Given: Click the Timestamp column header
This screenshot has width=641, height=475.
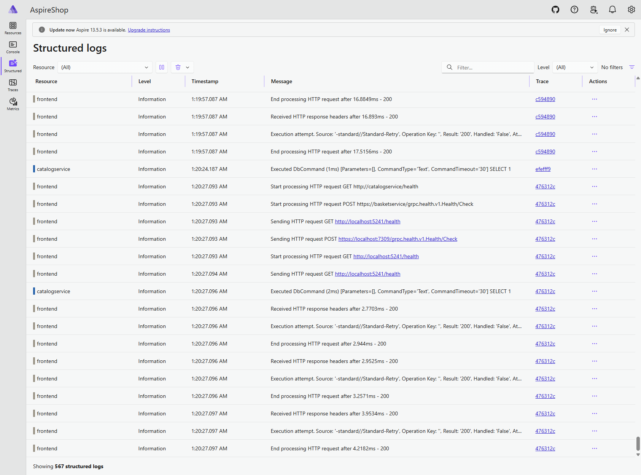Looking at the screenshot, I should pyautogui.click(x=205, y=81).
